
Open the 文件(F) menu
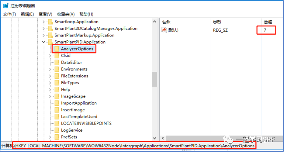point(10,14)
